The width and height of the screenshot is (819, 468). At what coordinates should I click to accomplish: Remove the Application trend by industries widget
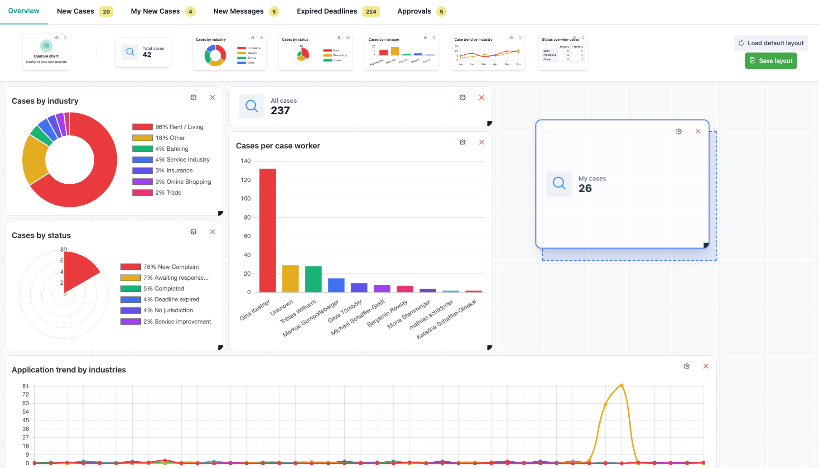coord(706,366)
